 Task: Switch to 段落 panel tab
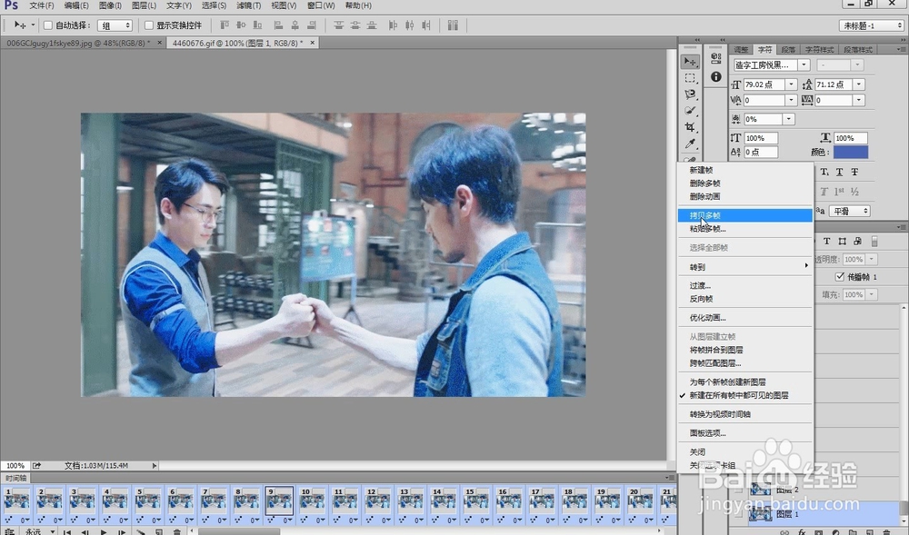tap(788, 50)
